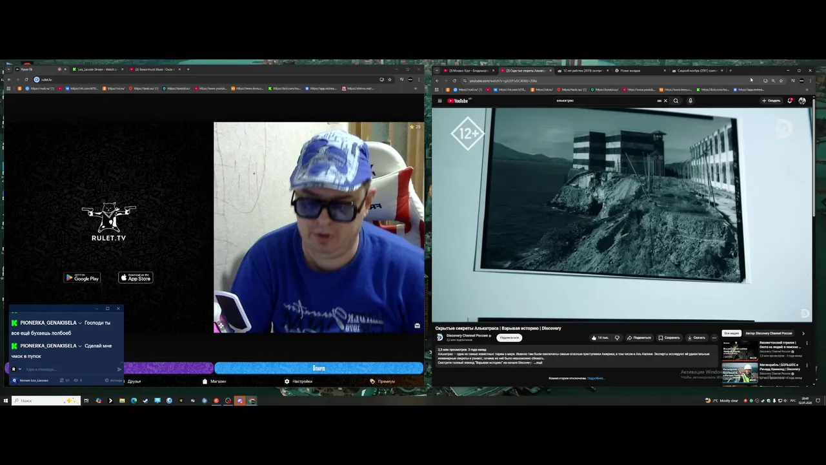Open Мегакорабль БОЛЬШОЕ recommended video thumbnail

point(740,373)
